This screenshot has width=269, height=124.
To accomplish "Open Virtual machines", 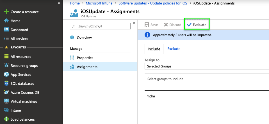I will click(x=24, y=101).
